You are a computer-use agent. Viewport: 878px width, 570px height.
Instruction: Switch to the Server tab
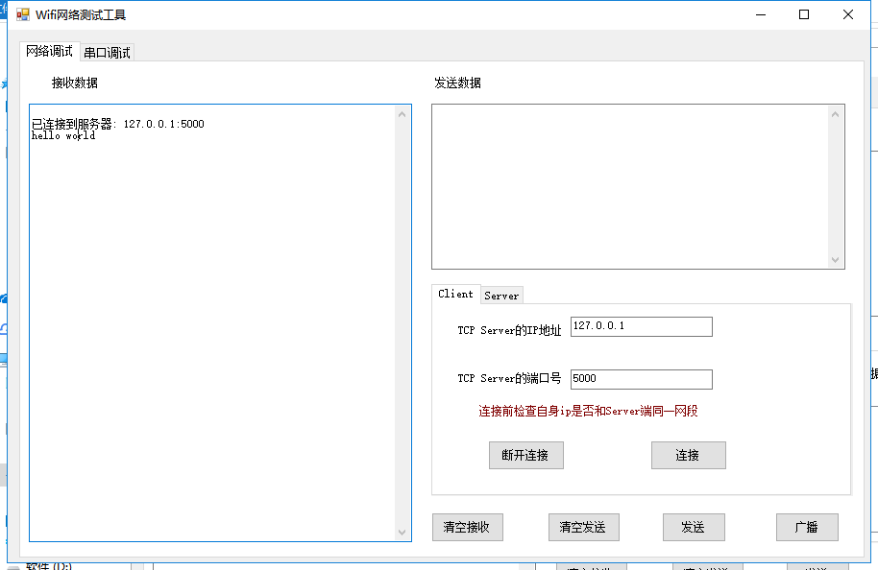500,296
